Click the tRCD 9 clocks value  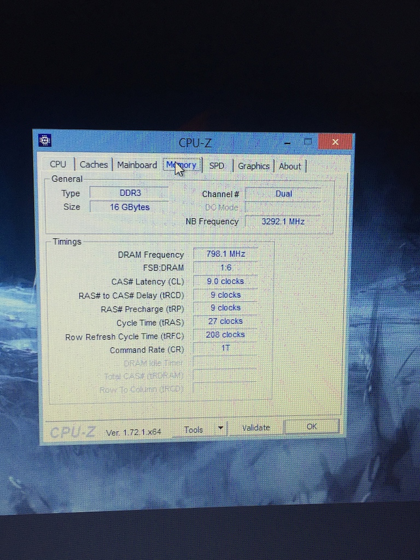225,295
